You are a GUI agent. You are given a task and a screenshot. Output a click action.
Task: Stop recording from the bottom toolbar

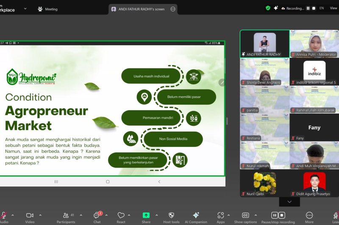click(282, 215)
